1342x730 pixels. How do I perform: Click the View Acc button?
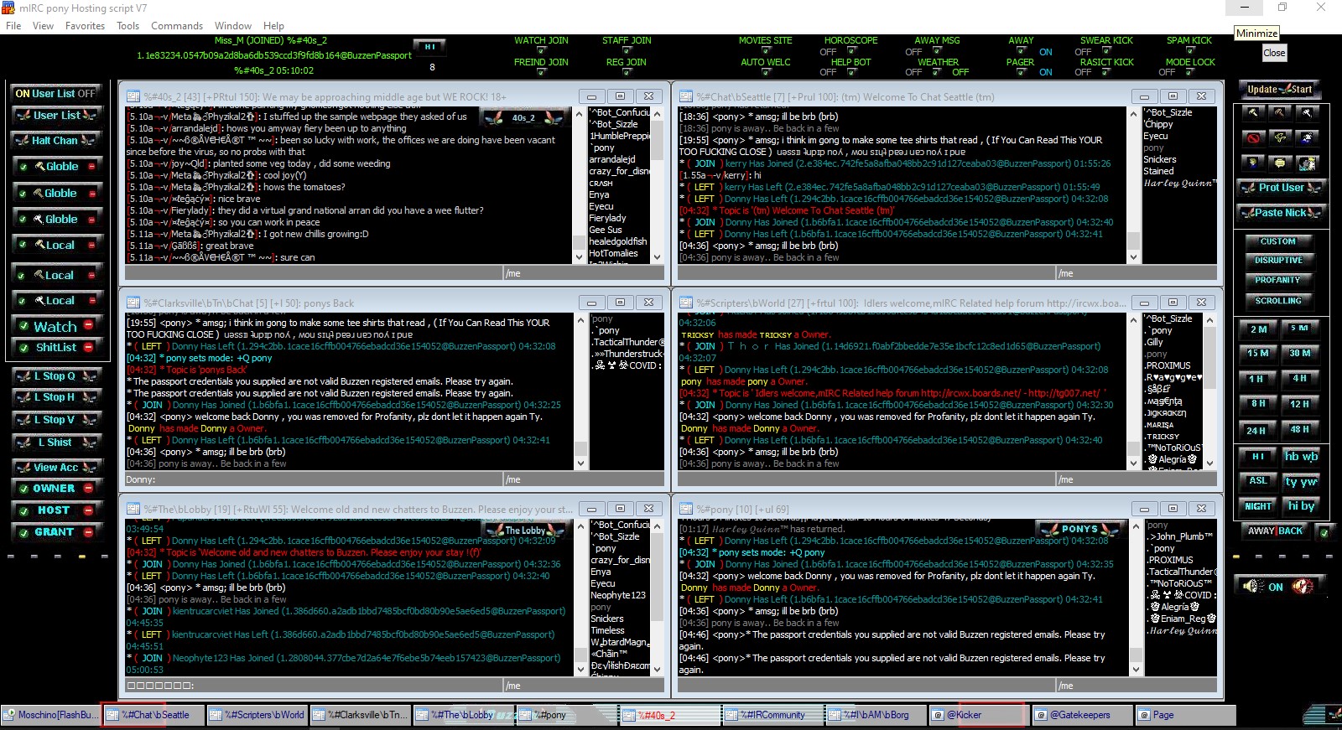click(55, 468)
